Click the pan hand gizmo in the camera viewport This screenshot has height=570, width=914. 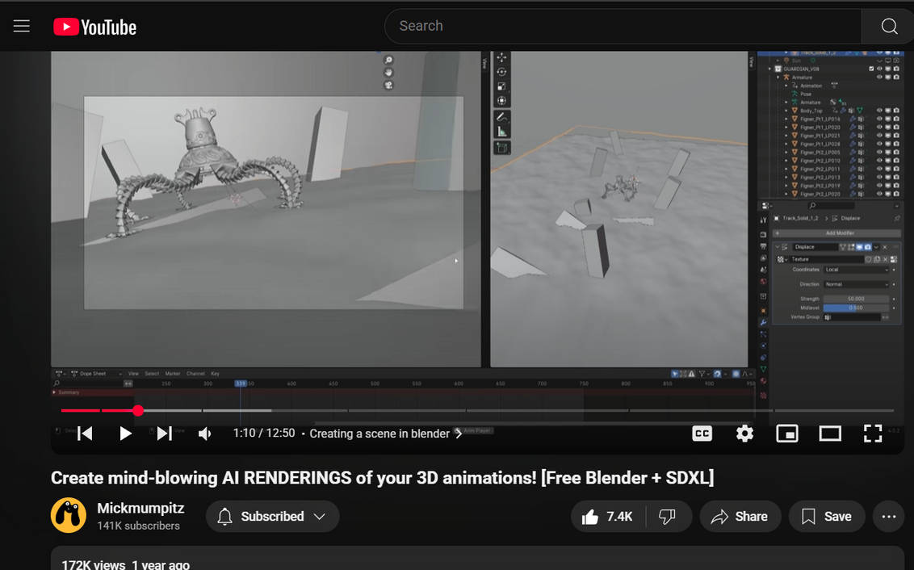coord(389,73)
